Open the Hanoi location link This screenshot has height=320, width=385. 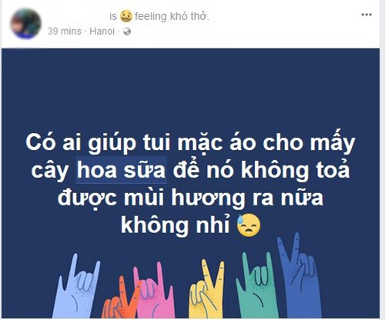[x=102, y=32]
